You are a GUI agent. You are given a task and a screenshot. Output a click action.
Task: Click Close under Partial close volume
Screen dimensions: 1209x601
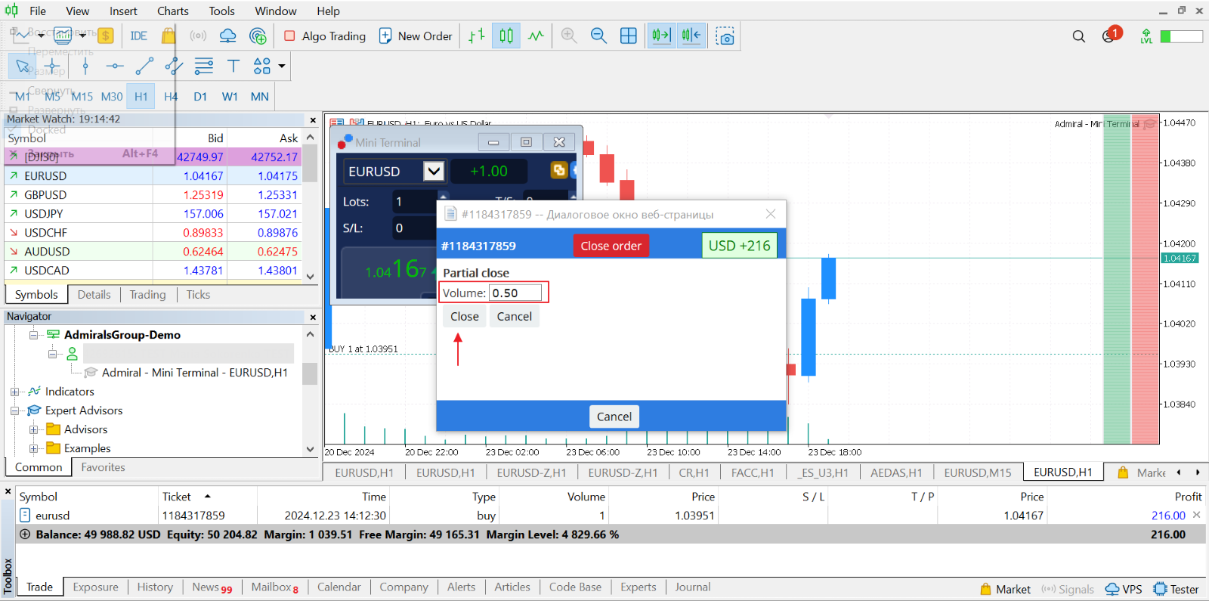pyautogui.click(x=465, y=317)
